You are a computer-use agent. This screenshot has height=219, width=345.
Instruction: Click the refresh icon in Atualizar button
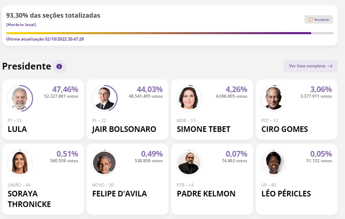point(310,20)
